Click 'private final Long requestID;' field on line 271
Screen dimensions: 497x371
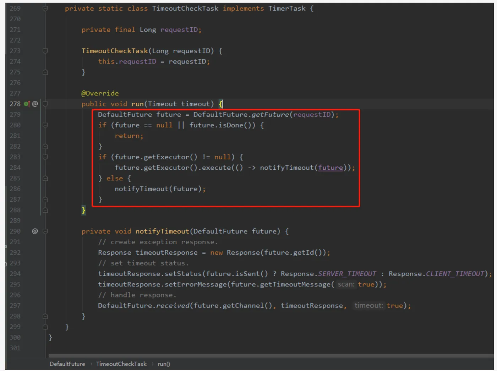click(x=141, y=29)
